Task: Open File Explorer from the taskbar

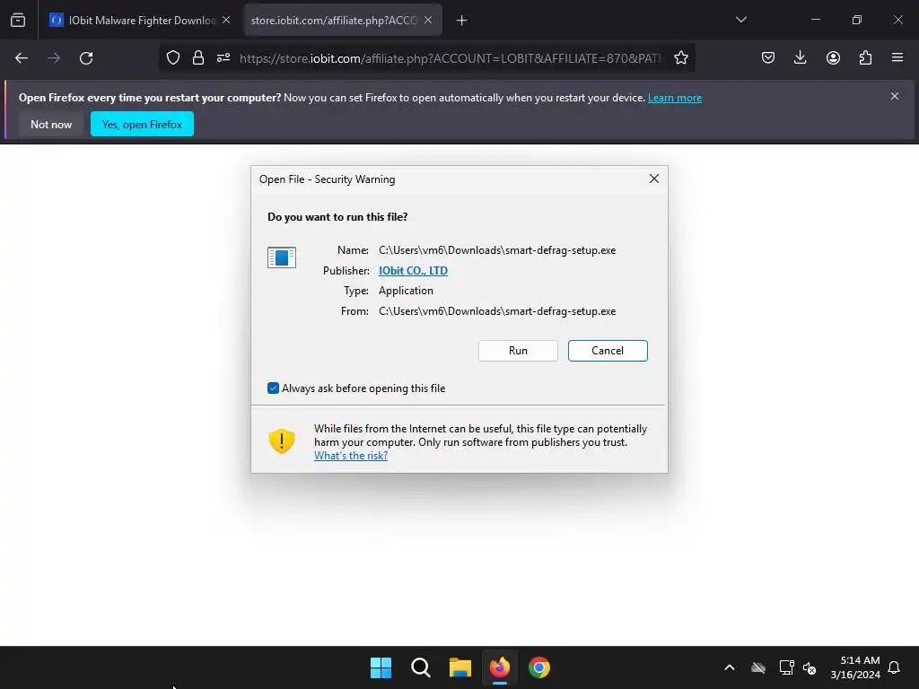Action: point(460,667)
